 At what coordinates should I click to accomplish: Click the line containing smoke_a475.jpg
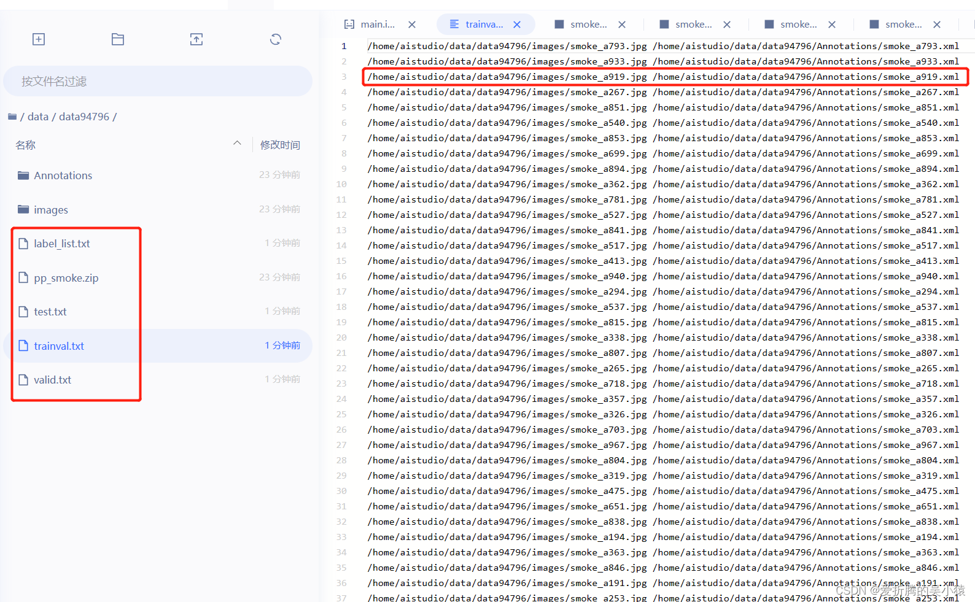pyautogui.click(x=663, y=491)
